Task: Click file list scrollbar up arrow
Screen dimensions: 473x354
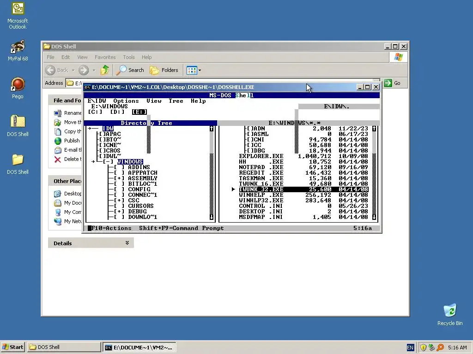Action: (374, 129)
